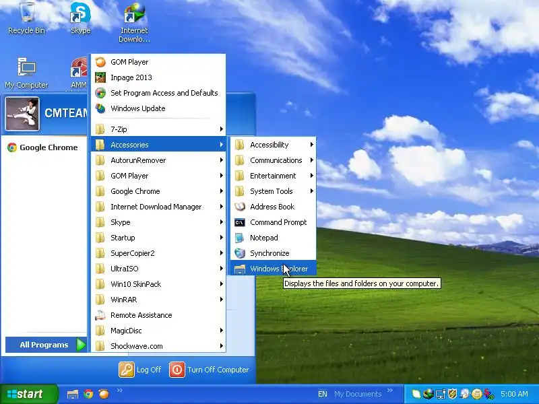Expand the Entertainment submenu arrow
This screenshot has height=404, width=539.
point(311,176)
